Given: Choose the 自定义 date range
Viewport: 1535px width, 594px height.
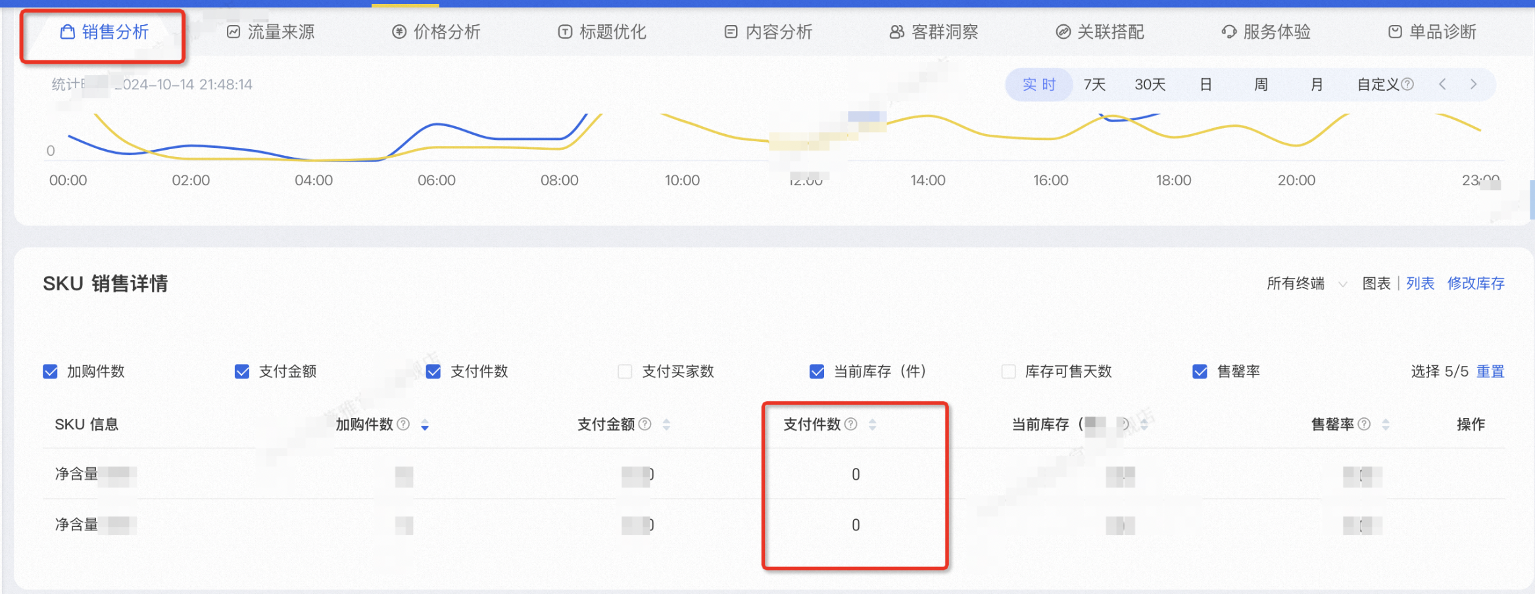Looking at the screenshot, I should point(1378,85).
